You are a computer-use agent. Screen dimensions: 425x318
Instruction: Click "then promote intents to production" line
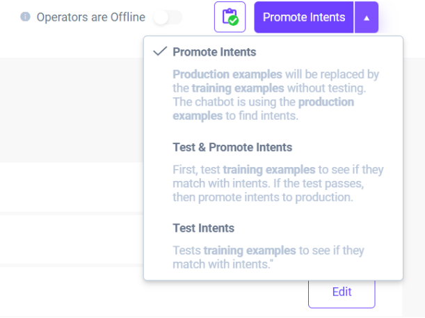pyautogui.click(x=263, y=198)
